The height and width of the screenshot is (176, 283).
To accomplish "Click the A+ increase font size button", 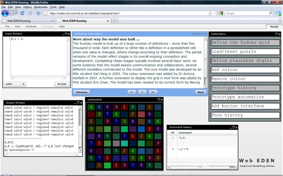I will click(x=153, y=92).
